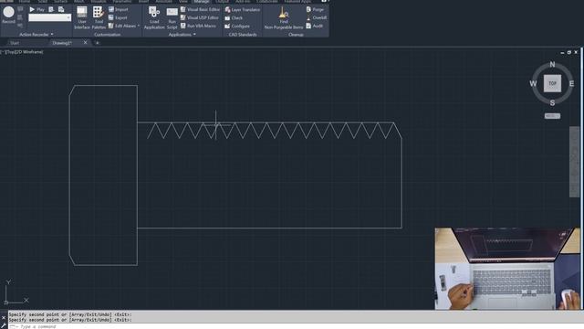Expand the Applications panel
Screen dimensions: 584x329
182,35
